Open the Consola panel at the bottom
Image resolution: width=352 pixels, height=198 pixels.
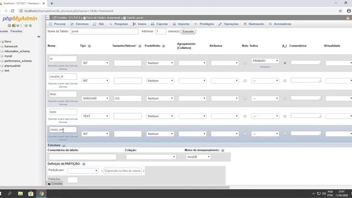coord(55,184)
